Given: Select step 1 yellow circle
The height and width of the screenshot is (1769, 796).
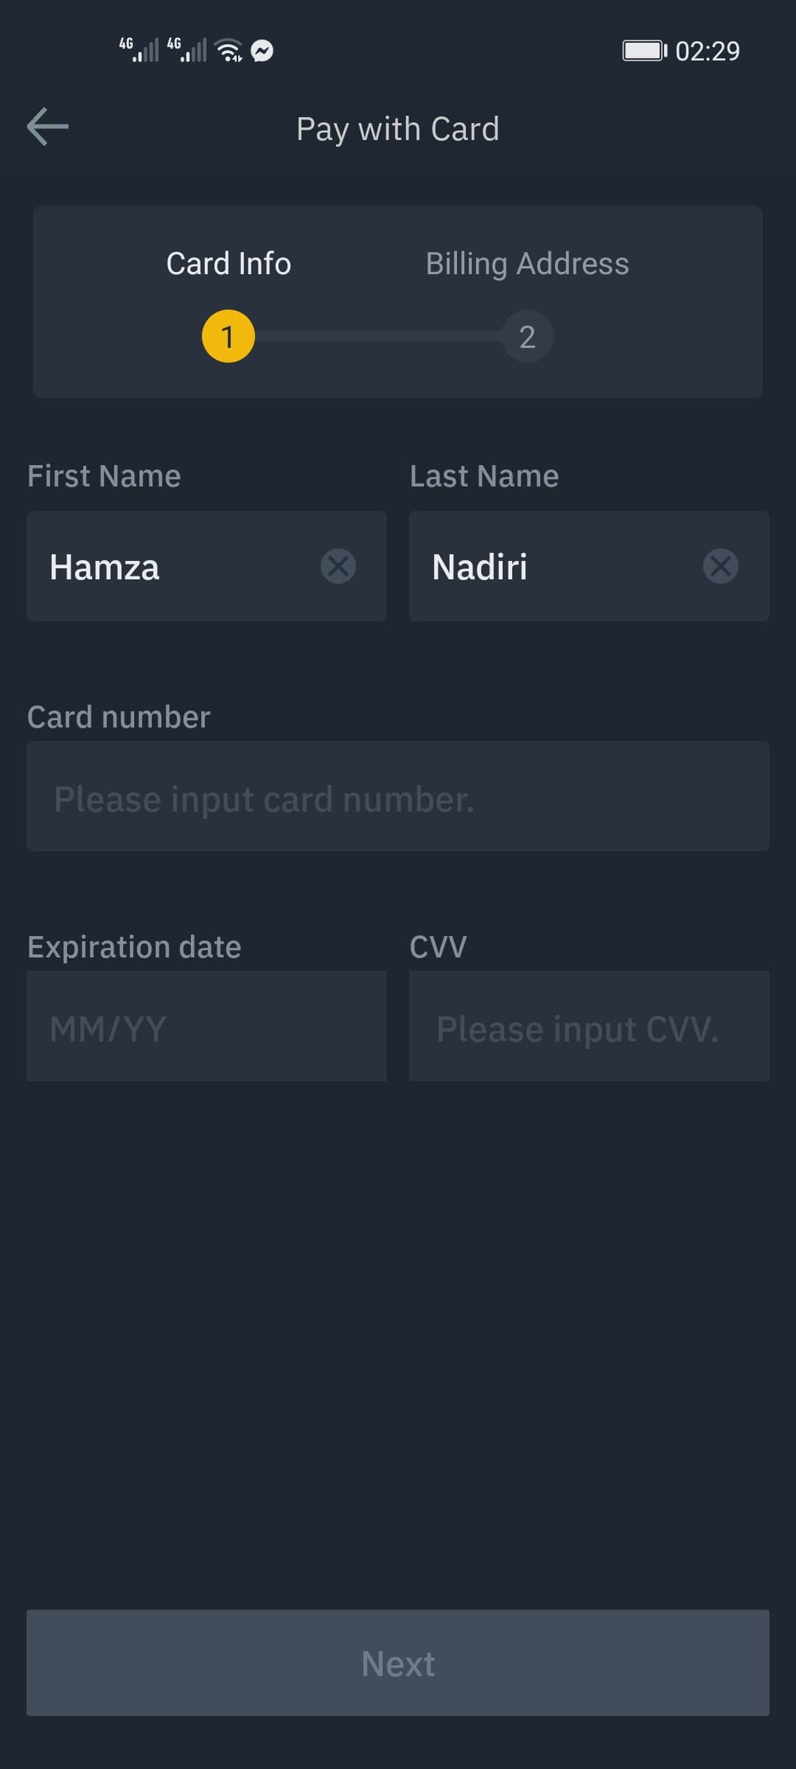Looking at the screenshot, I should [x=228, y=336].
